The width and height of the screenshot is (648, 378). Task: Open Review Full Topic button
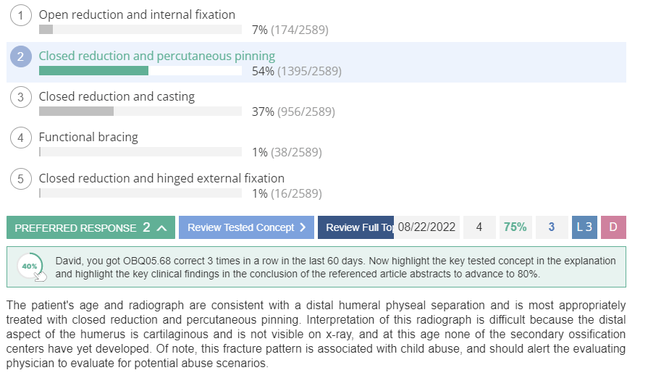(355, 227)
